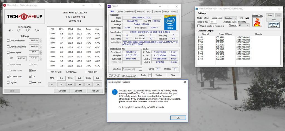Start the IntelBurnTest stress test

pyautogui.click(x=270, y=15)
